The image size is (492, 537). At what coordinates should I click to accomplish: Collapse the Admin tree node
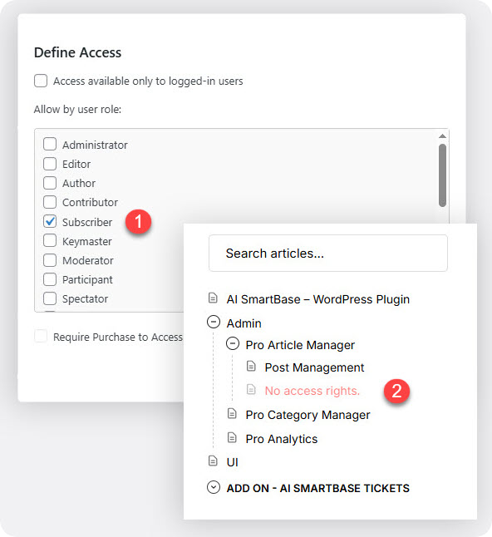click(x=214, y=322)
